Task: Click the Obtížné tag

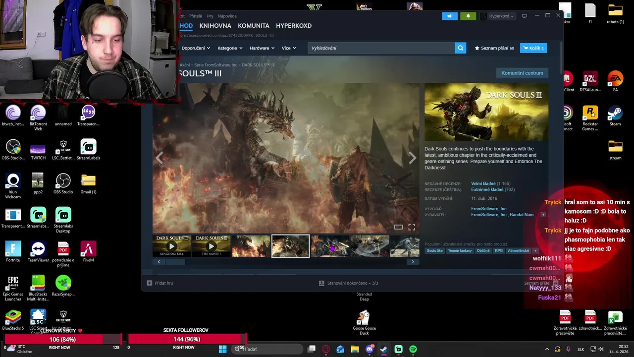Action: [483, 251]
